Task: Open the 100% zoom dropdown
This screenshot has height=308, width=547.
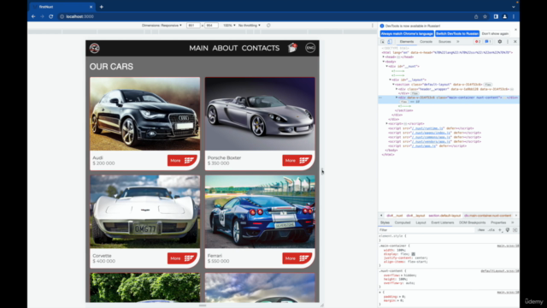Action: click(x=229, y=26)
